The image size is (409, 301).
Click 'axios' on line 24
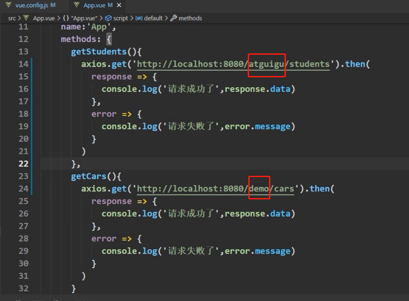pos(94,189)
